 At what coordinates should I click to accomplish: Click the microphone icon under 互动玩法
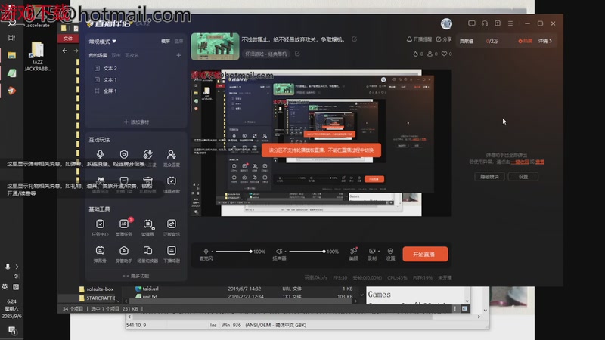tap(100, 155)
